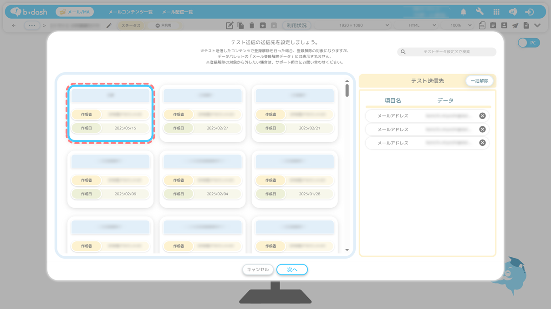Click the 一括解除 button
Viewport: 551px width, 309px height.
pos(479,81)
